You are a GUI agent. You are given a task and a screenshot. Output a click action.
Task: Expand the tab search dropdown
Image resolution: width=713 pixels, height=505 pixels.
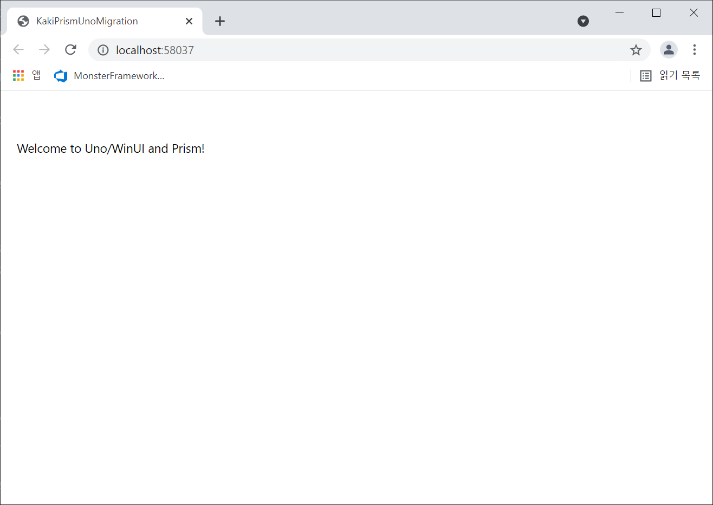pyautogui.click(x=583, y=21)
